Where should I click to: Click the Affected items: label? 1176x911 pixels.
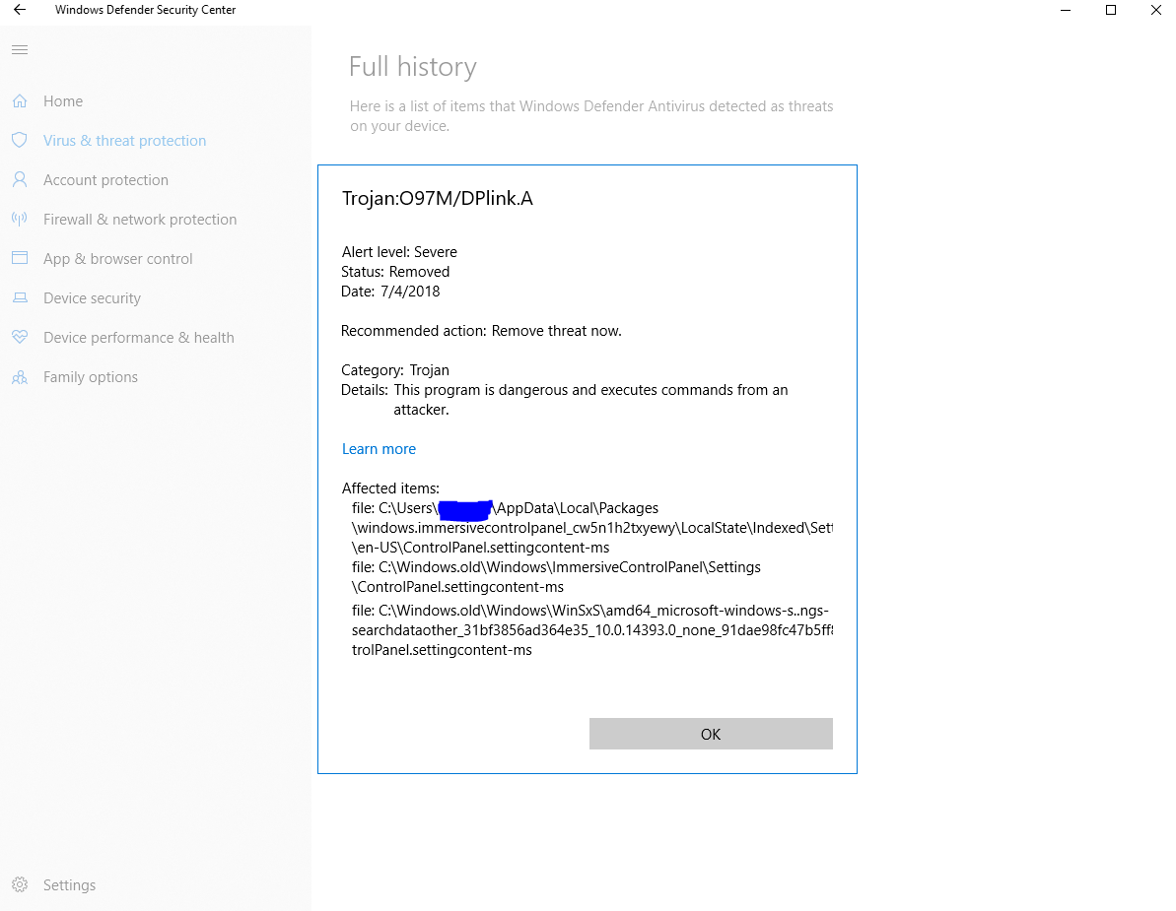pyautogui.click(x=390, y=488)
